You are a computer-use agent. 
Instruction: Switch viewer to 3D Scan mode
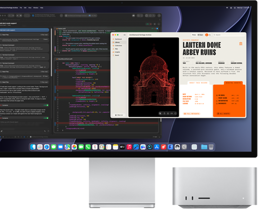pos(200,35)
